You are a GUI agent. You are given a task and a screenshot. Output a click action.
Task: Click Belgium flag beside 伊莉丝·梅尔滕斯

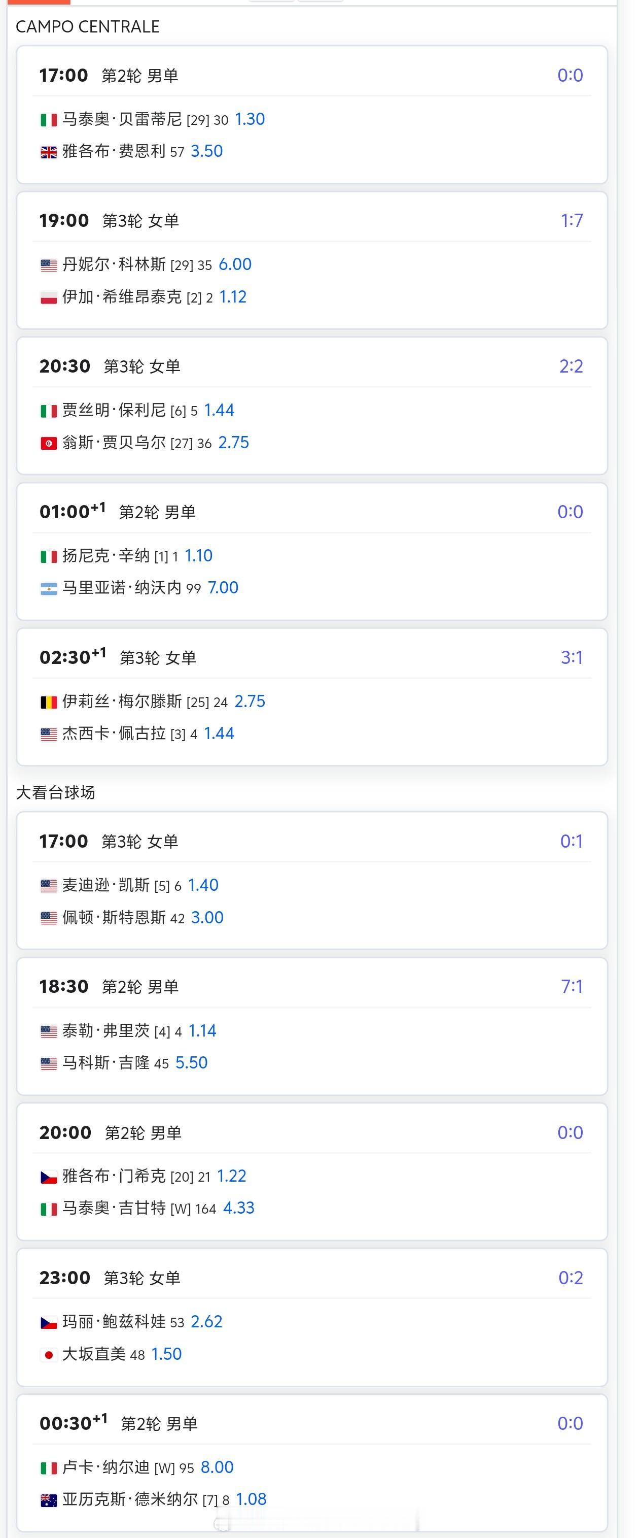48,702
